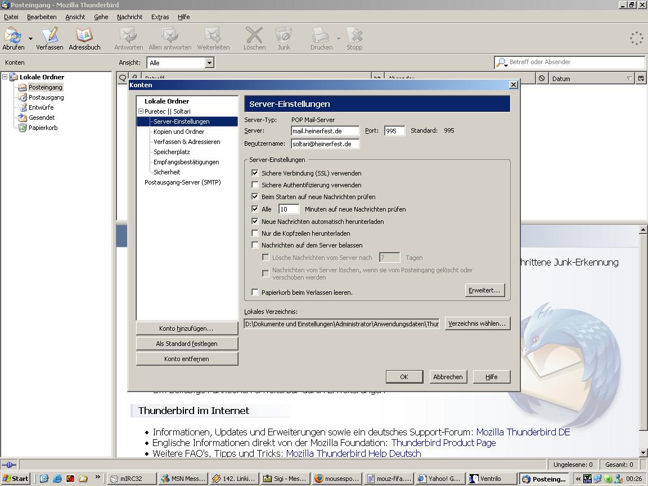Click the dialog Hilfe button
Viewport: 648px width, 486px height.
pos(492,376)
